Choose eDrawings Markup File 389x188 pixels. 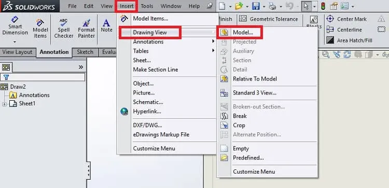tap(161, 135)
